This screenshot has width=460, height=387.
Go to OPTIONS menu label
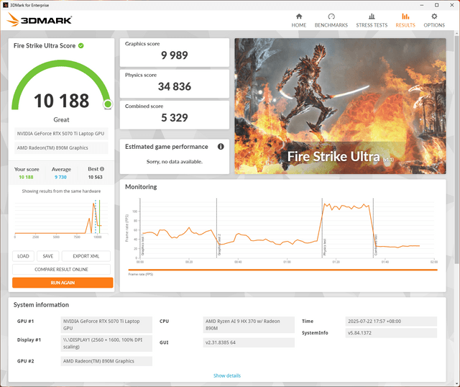(x=434, y=25)
